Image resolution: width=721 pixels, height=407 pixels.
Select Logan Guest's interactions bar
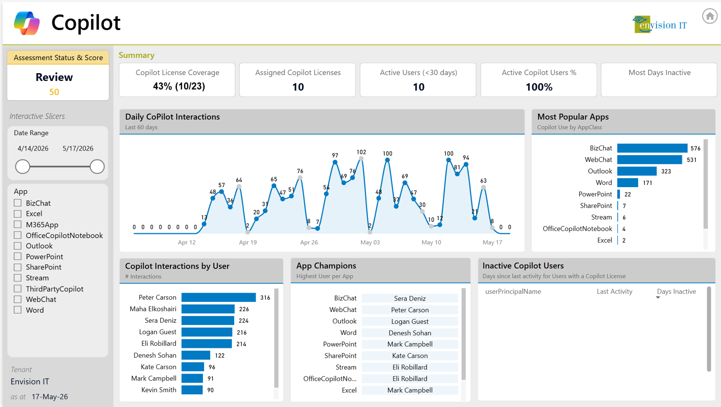207,332
